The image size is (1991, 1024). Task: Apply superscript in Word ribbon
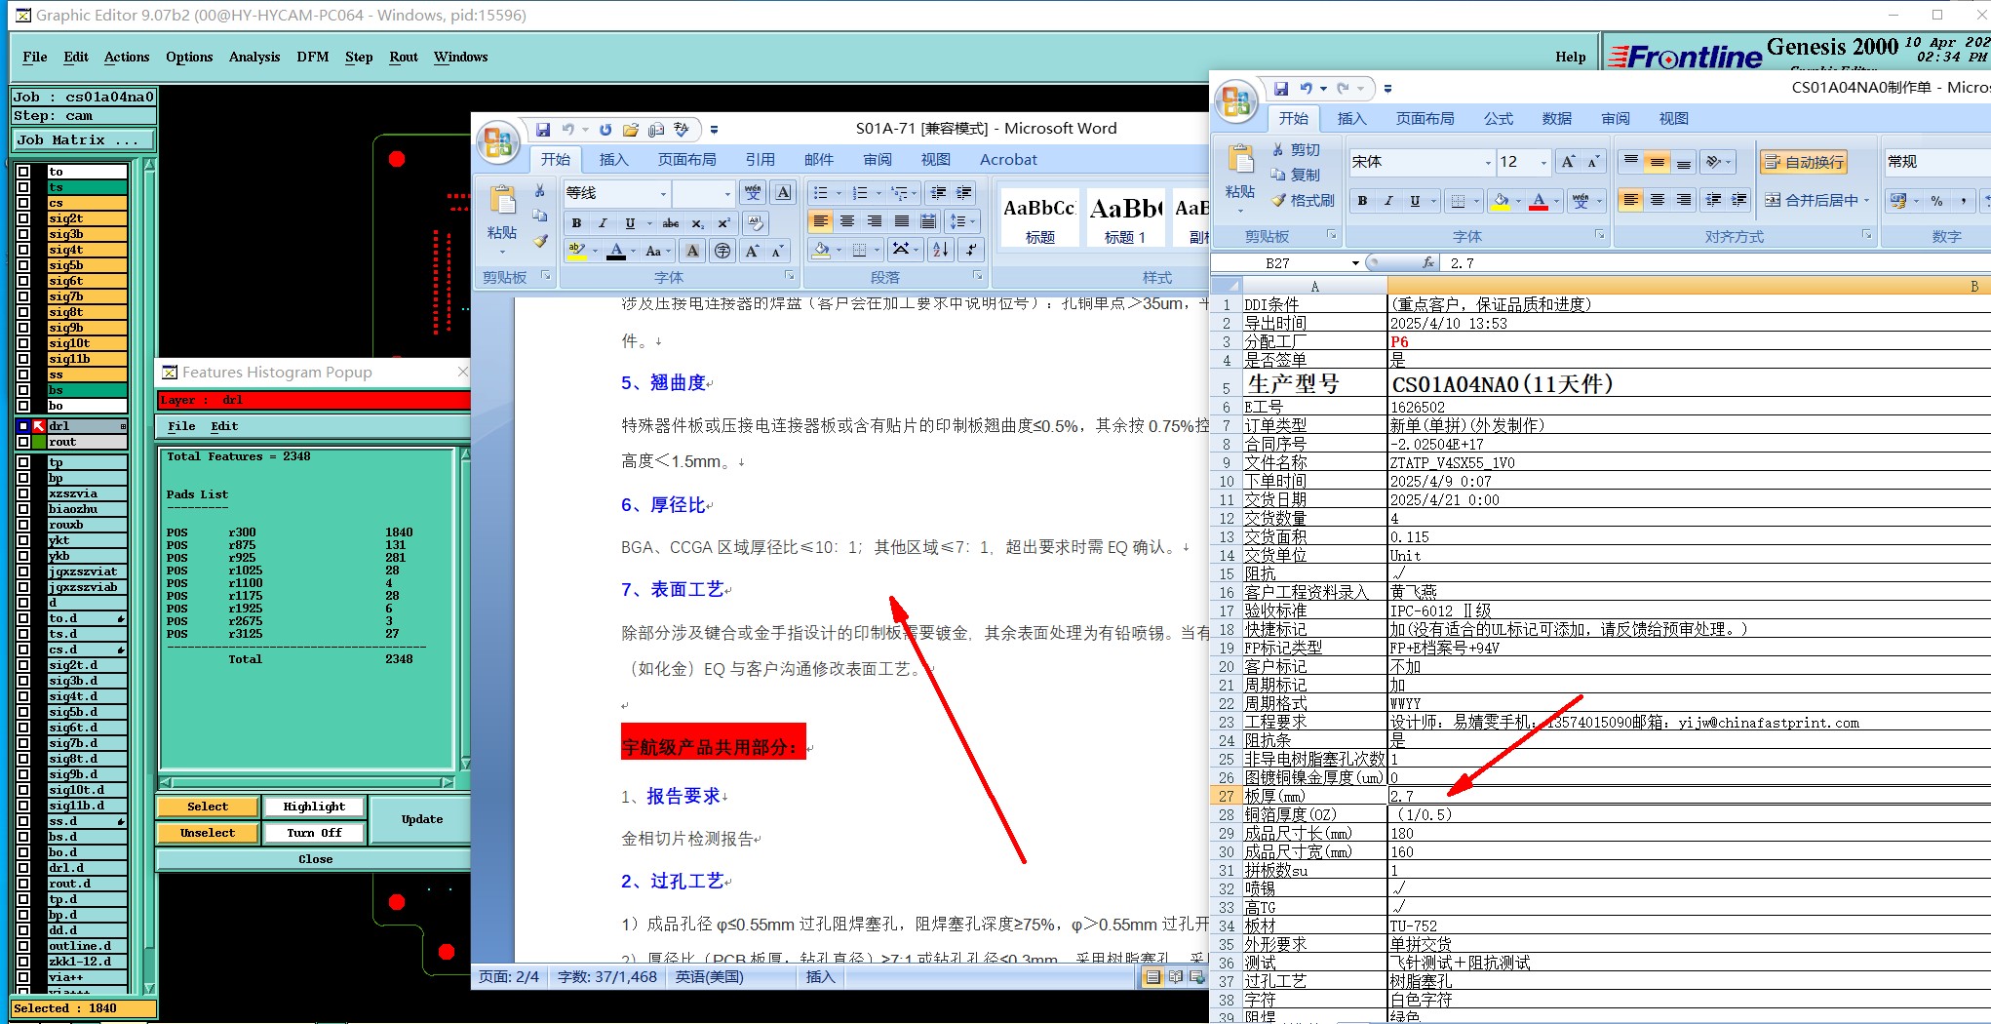pyautogui.click(x=723, y=223)
